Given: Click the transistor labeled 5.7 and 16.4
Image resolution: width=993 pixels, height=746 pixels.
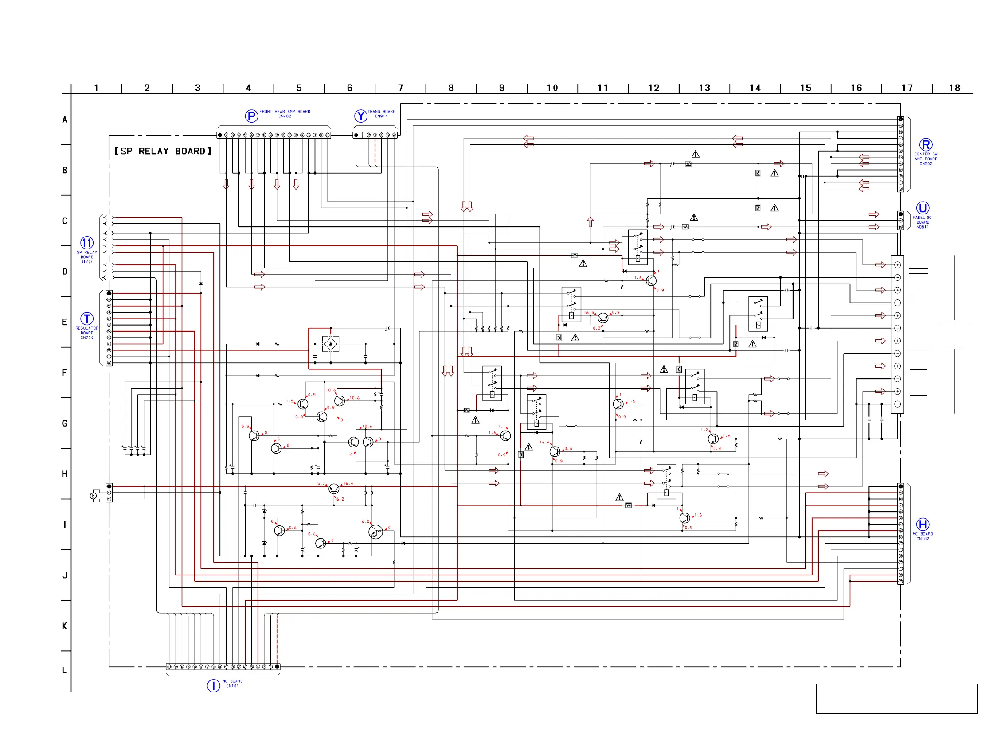Looking at the screenshot, I should pyautogui.click(x=333, y=489).
